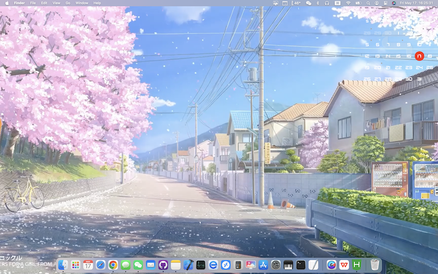
Task: Open System Settings from the Dock
Action: click(x=276, y=265)
